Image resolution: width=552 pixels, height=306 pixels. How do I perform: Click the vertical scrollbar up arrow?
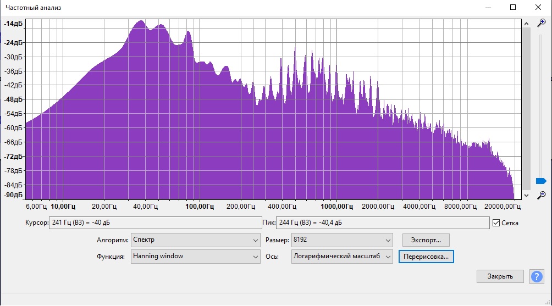pyautogui.click(x=526, y=23)
